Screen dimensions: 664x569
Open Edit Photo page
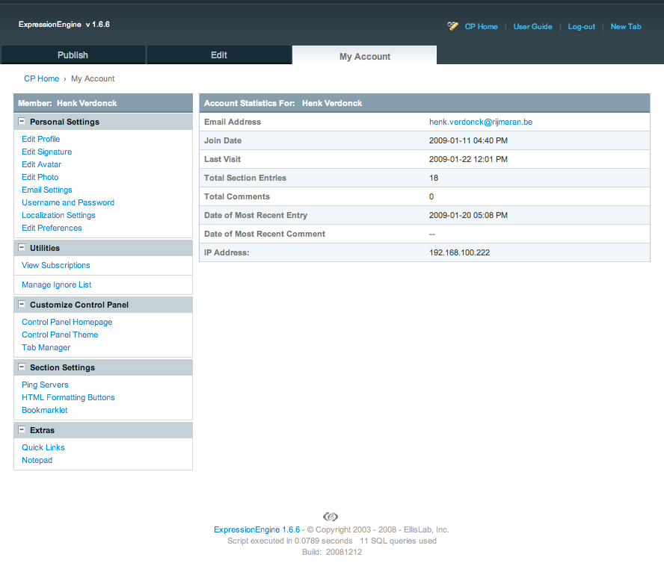(40, 177)
